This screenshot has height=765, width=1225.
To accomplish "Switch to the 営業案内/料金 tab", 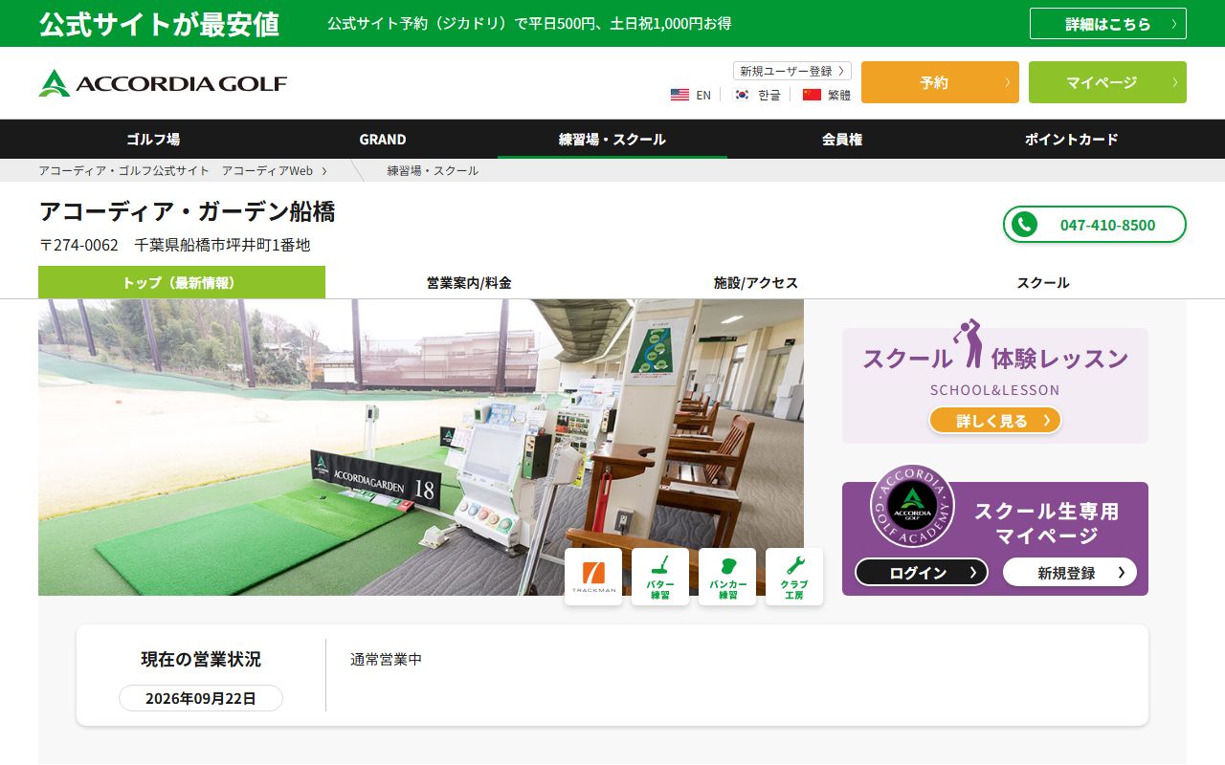I will [x=469, y=282].
